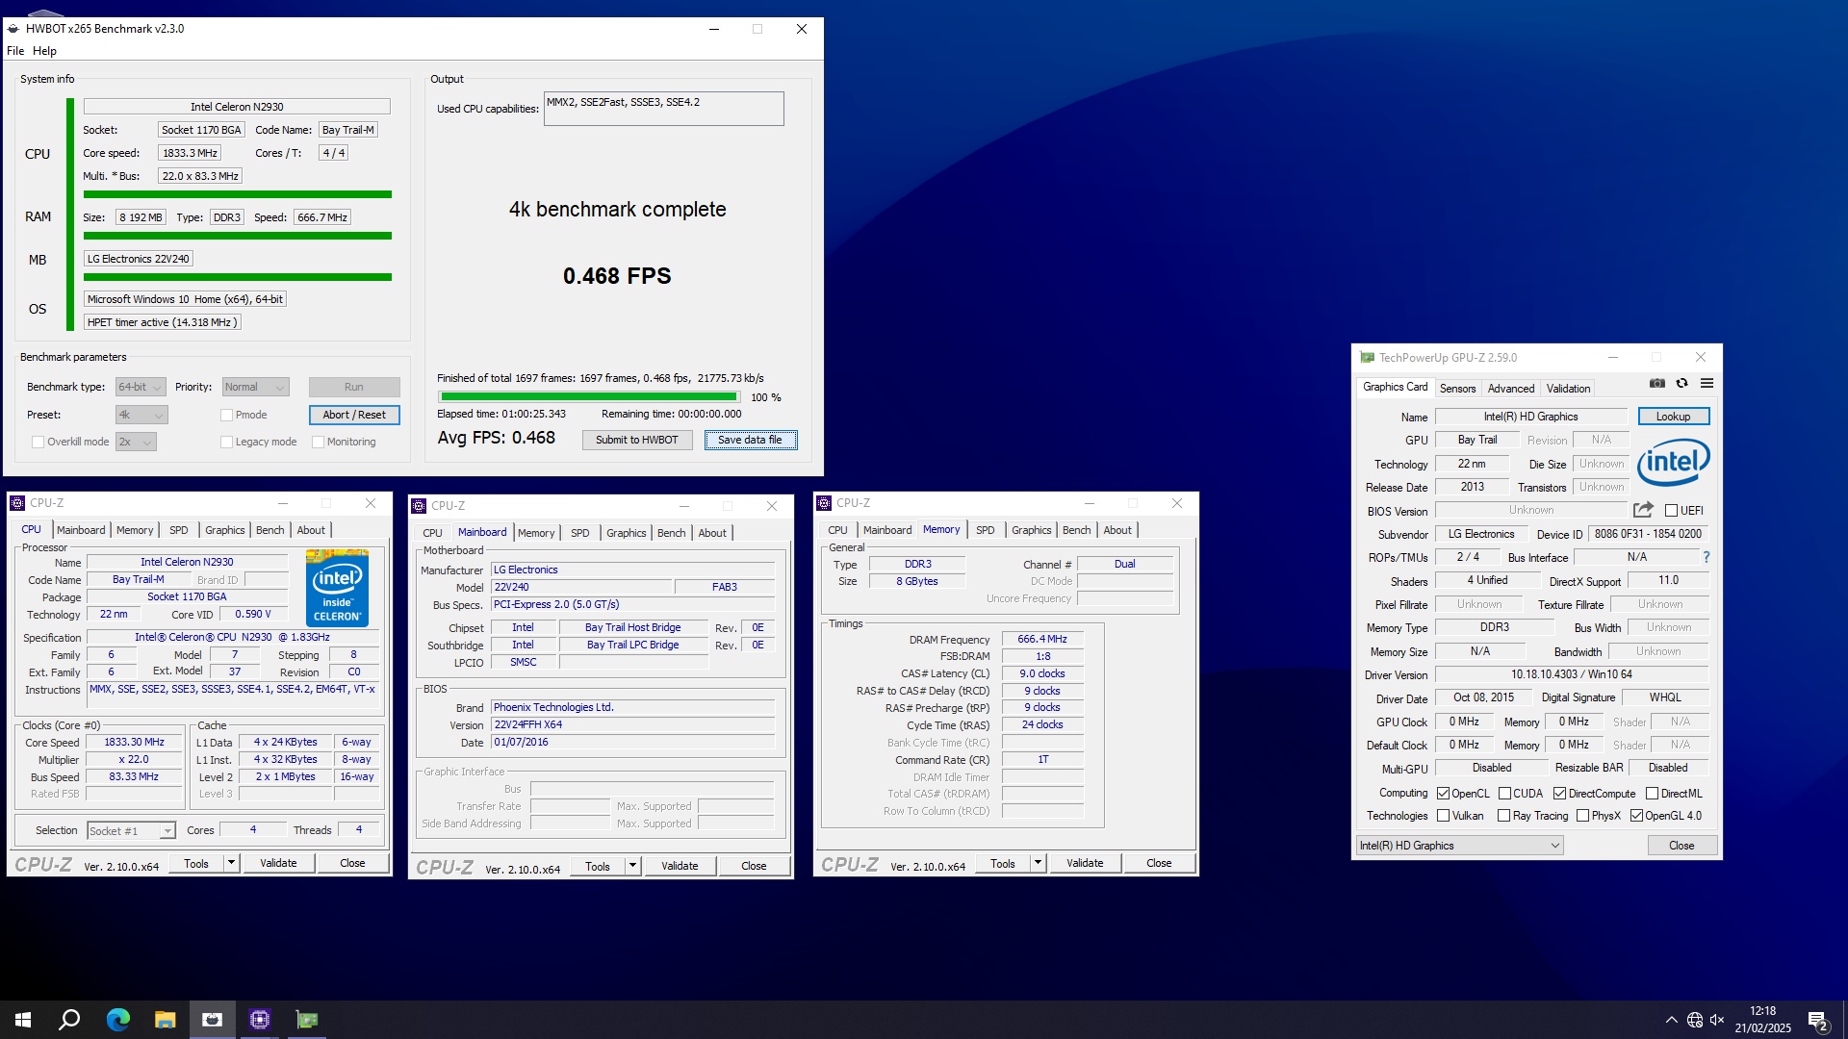Click the BIOS export share icon in GPU-Z
Viewport: 1848px width, 1039px height.
pyautogui.click(x=1643, y=510)
